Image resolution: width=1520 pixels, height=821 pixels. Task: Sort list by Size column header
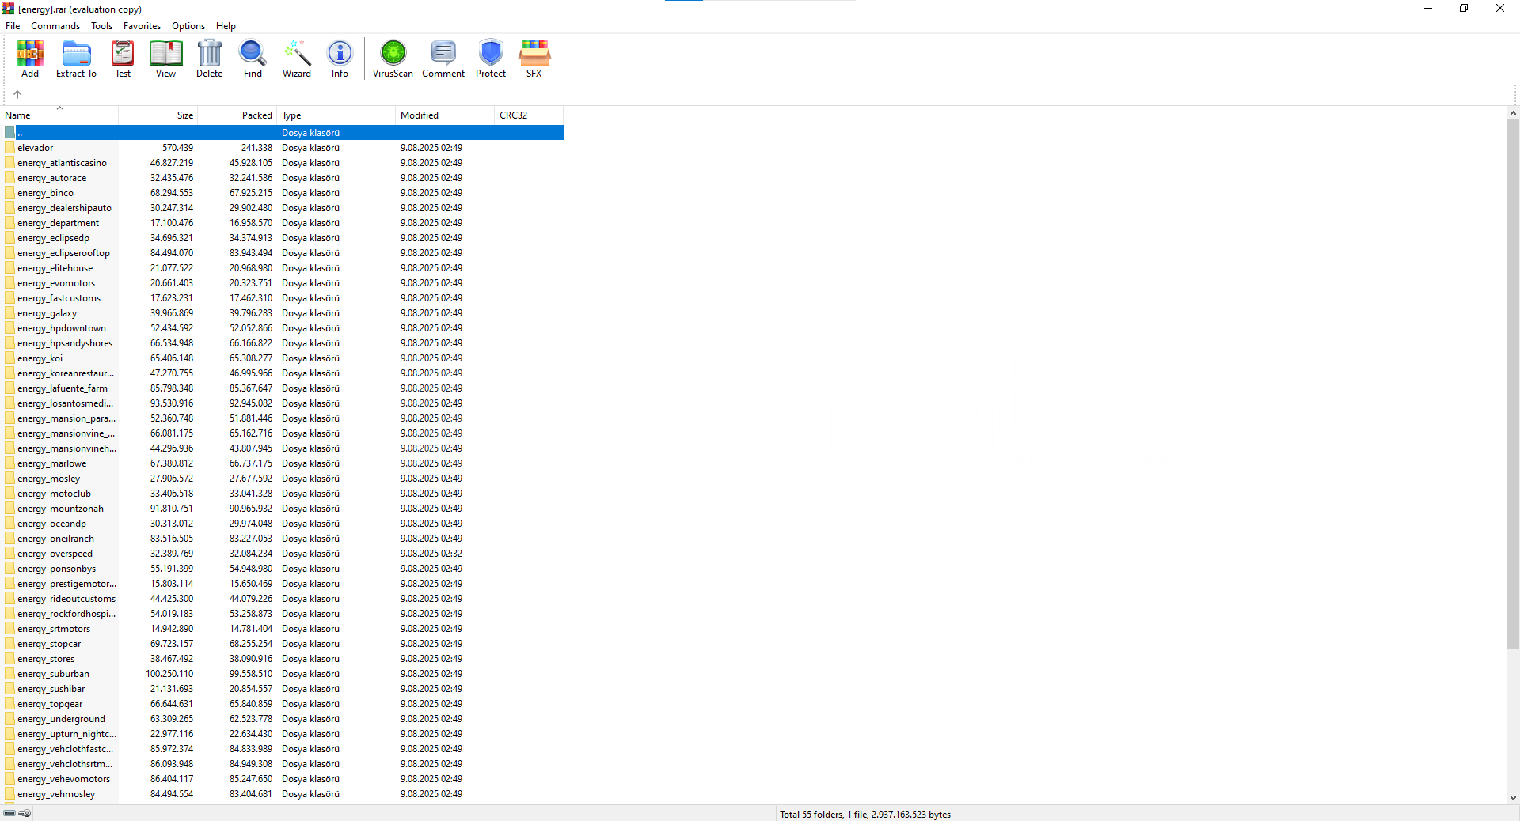tap(158, 115)
